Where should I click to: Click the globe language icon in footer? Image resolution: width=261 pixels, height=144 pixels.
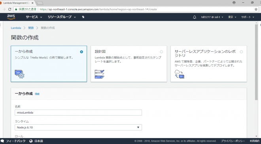click(x=31, y=141)
